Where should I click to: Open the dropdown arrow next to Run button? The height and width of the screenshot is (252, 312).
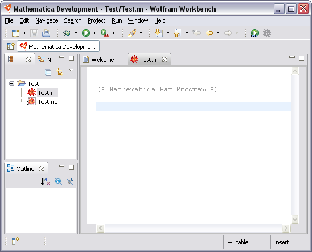94,33
